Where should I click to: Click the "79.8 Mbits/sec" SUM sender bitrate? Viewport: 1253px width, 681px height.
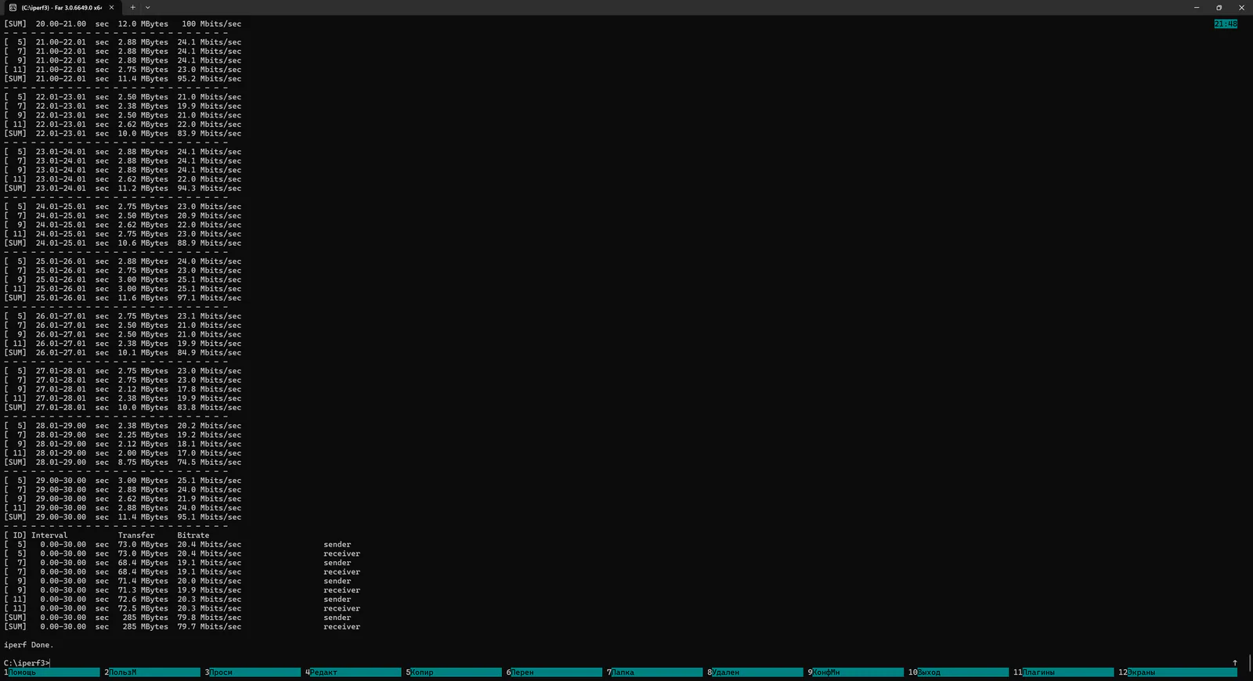(x=209, y=618)
